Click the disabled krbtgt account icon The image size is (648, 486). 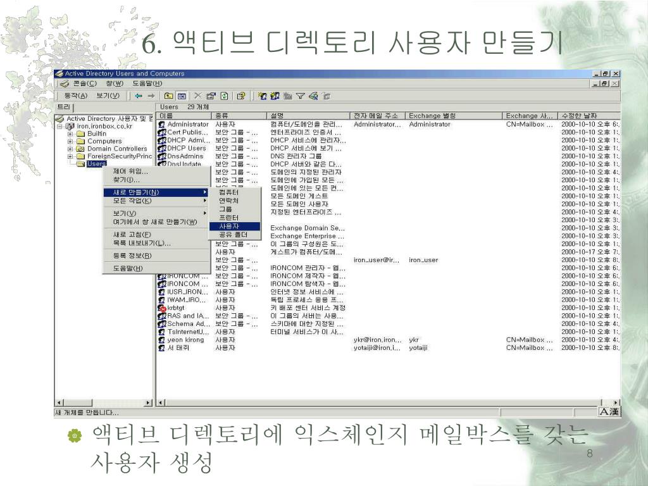pyautogui.click(x=162, y=308)
